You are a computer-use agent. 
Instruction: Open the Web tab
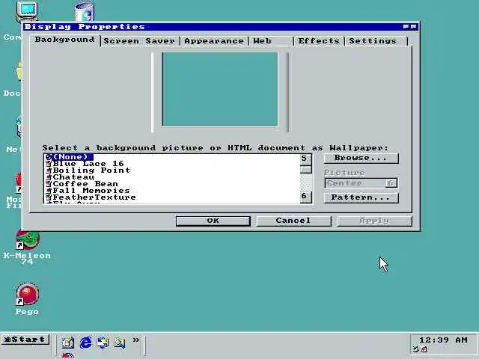tap(271, 41)
